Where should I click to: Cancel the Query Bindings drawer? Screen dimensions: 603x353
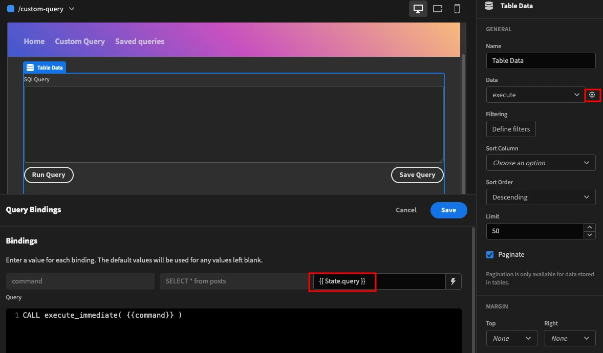(x=406, y=210)
